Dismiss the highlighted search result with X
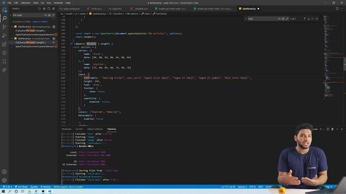The width and height of the screenshot is (346, 194). [54, 43]
